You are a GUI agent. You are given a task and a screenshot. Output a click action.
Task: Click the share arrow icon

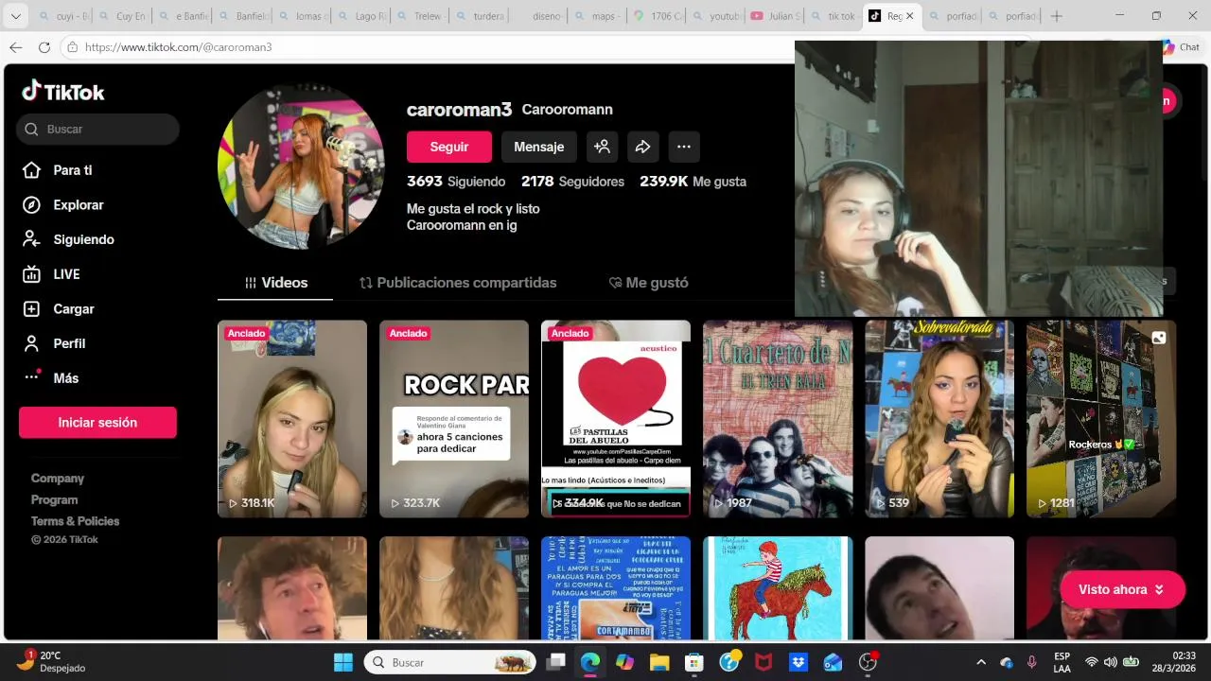click(x=642, y=147)
